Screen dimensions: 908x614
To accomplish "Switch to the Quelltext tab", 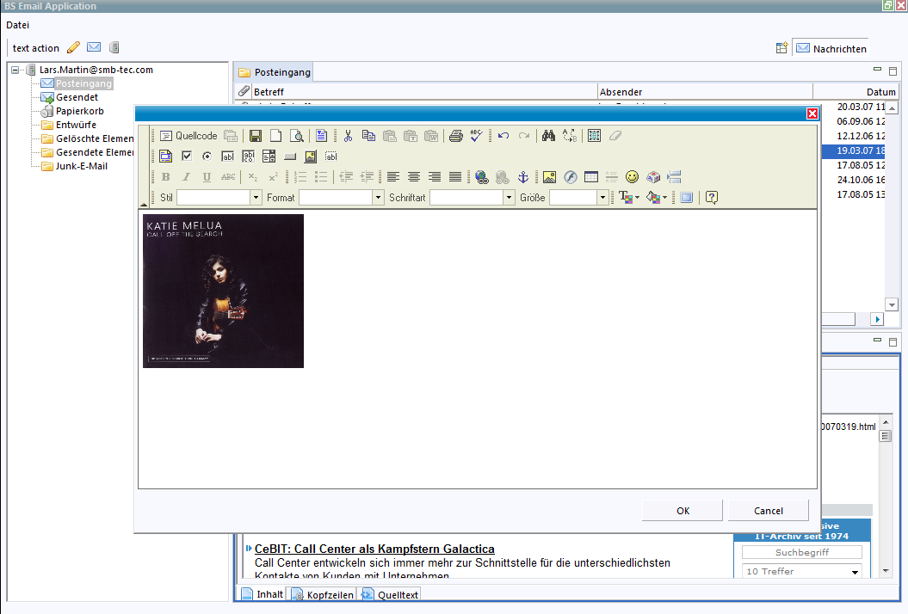I will pyautogui.click(x=390, y=594).
